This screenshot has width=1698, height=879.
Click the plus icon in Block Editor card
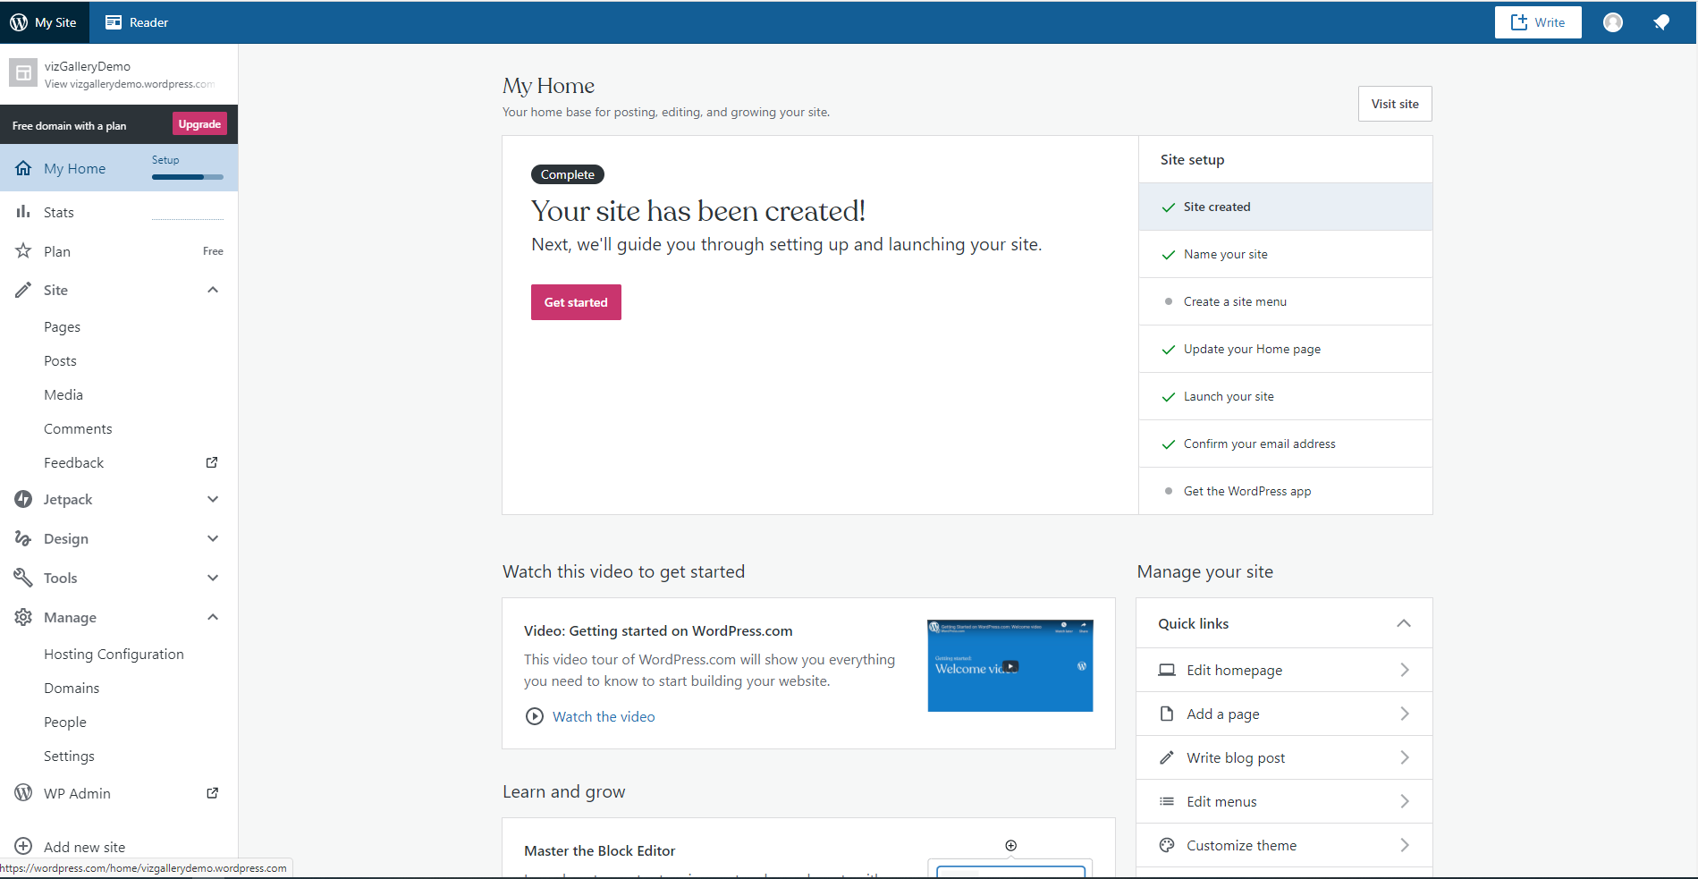click(x=1011, y=845)
